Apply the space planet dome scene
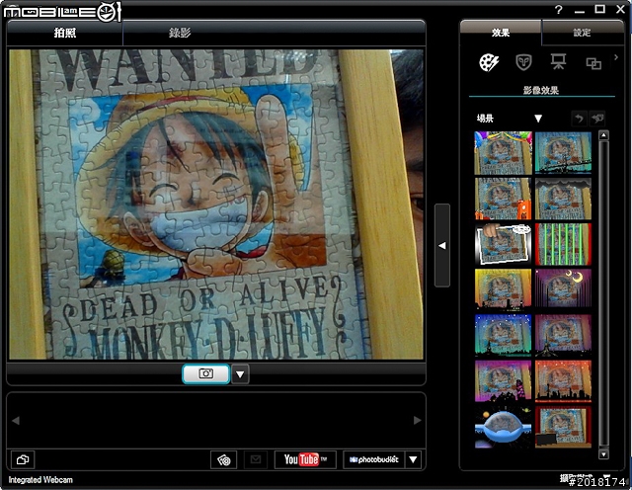 point(504,427)
